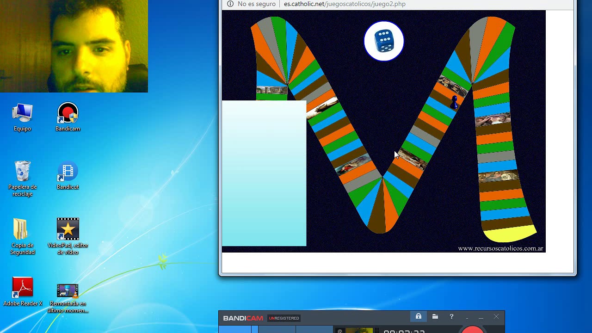Close the Bandicam window

496,317
